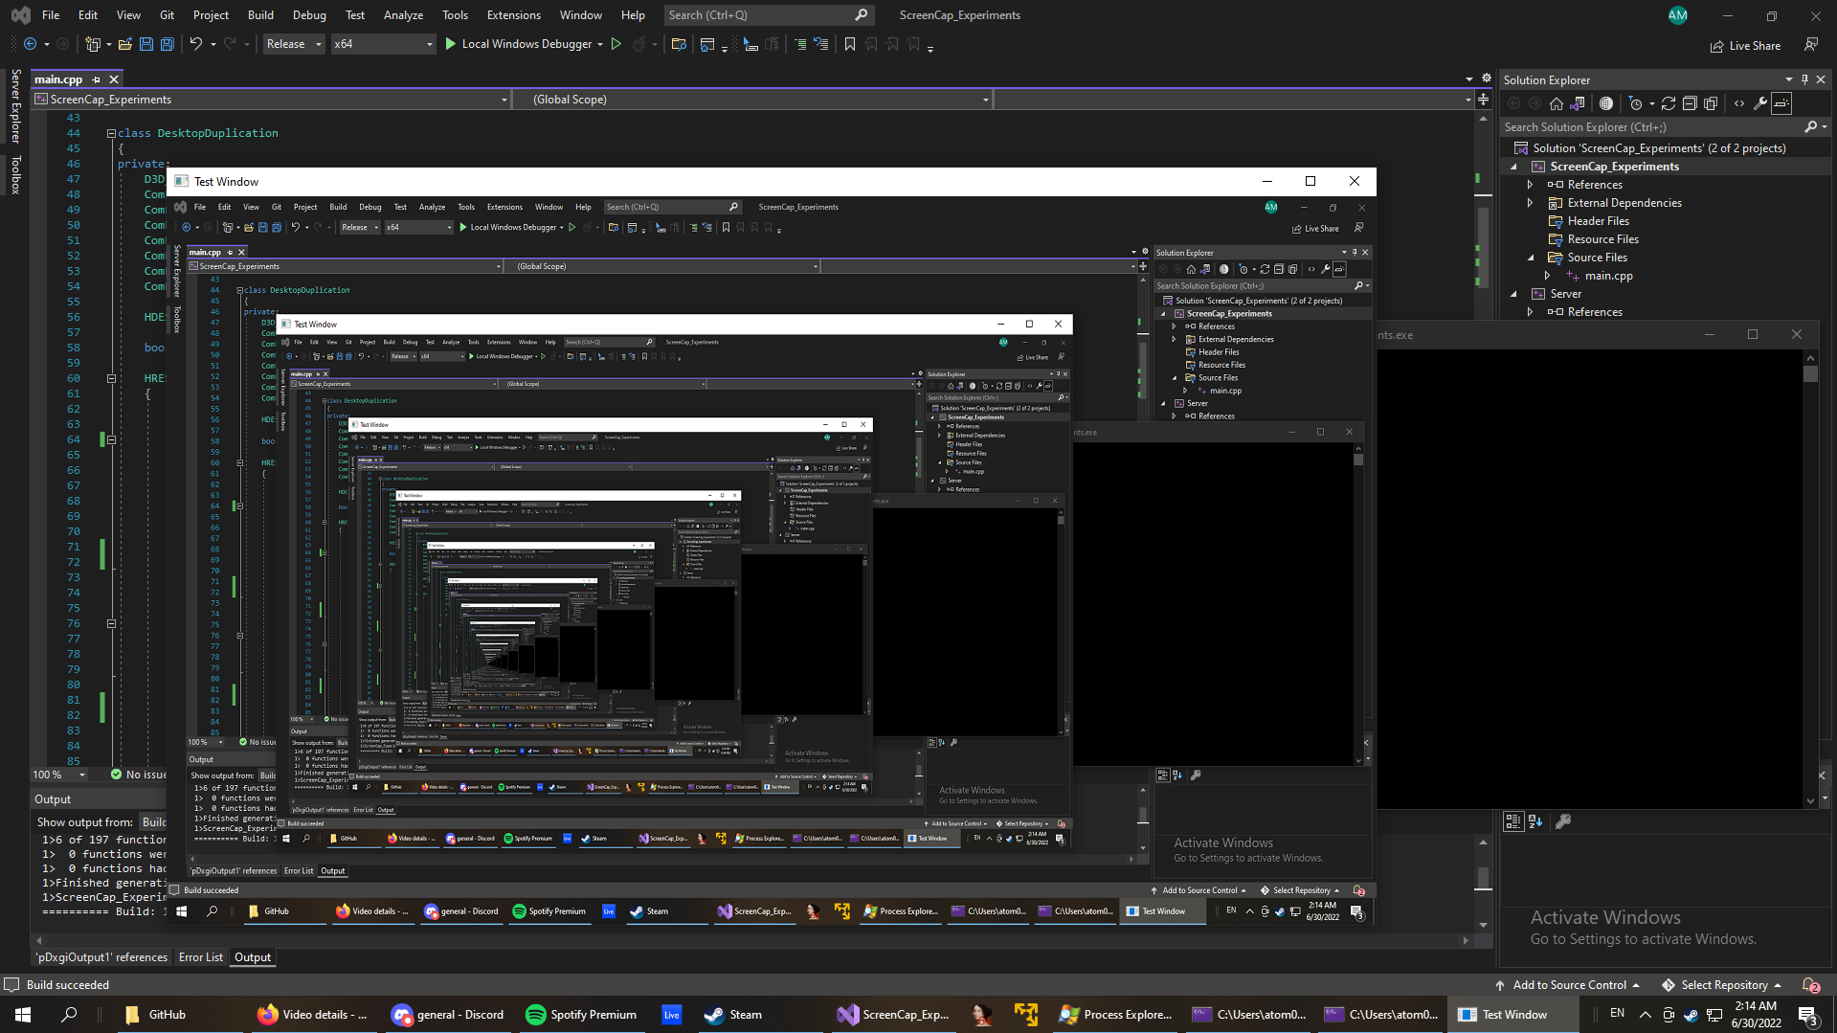
Task: Open dropdown arrow beside outermost Local Windows Debugger
Action: [600, 44]
